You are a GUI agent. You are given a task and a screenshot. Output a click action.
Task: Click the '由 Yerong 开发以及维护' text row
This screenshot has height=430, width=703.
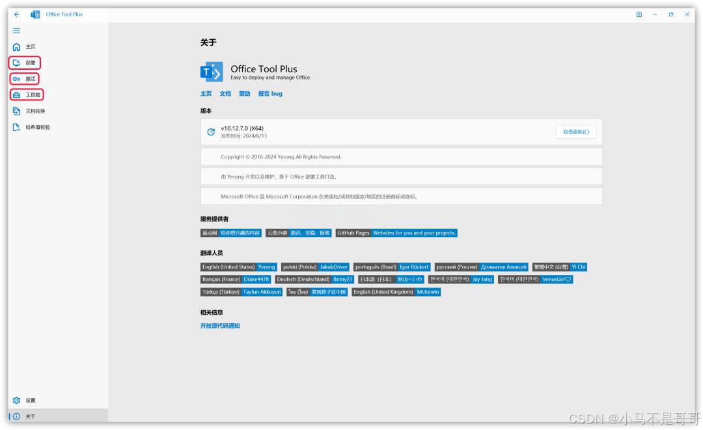tap(402, 177)
